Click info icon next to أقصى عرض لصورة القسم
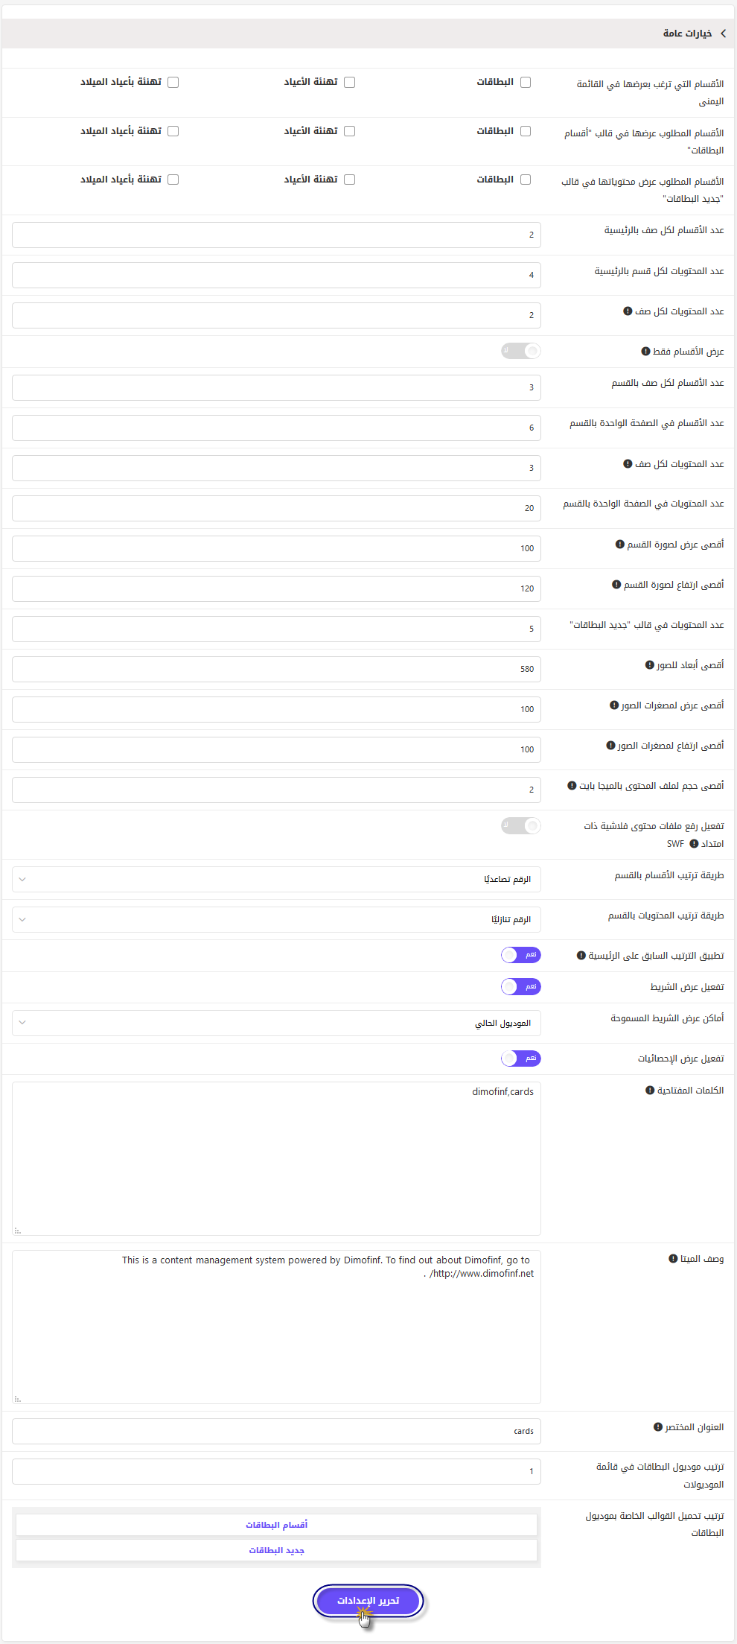 tap(619, 545)
